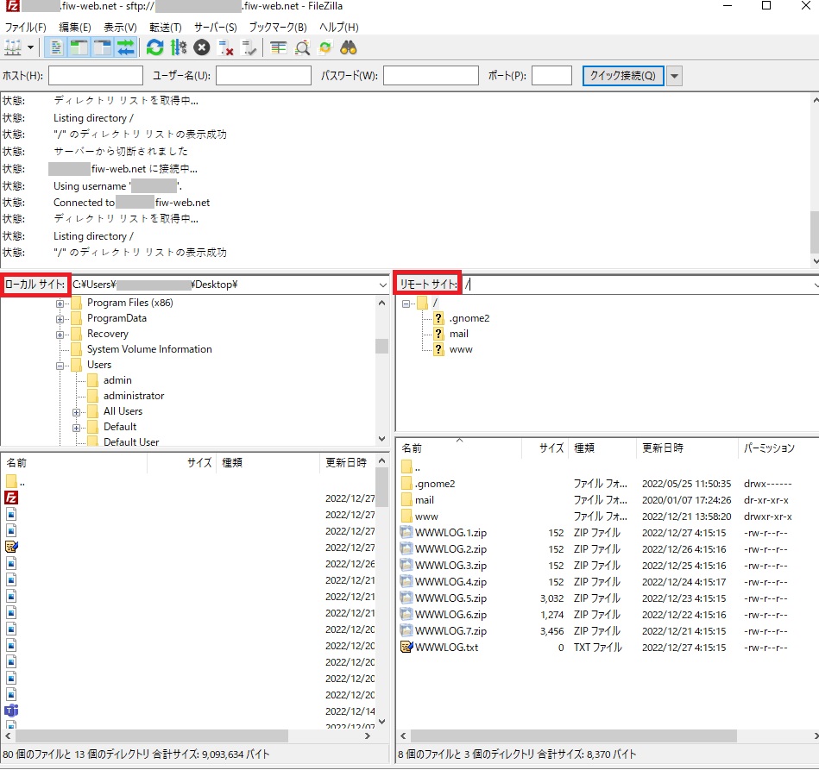This screenshot has height=770, width=819.
Task: Focus the ポート(P) input field
Action: pos(551,76)
